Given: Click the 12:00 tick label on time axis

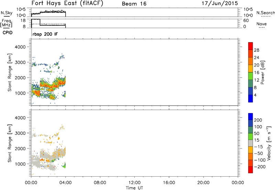Looking at the screenshot, I should pos(134,182).
